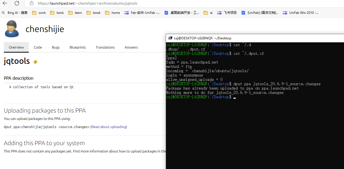Click the terminal window icon in title bar

click(170, 38)
